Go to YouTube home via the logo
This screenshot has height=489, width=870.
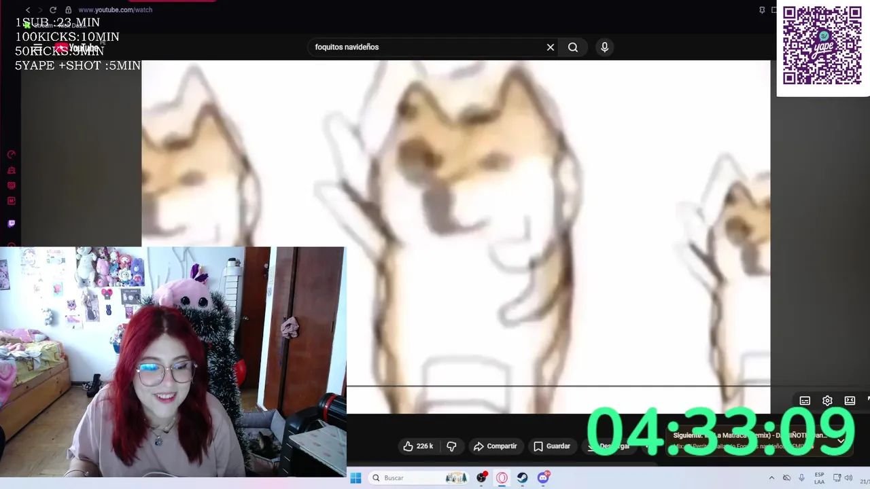pyautogui.click(x=77, y=48)
